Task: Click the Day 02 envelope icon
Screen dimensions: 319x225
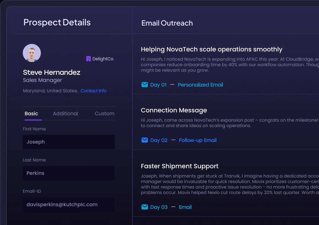Action: click(145, 140)
